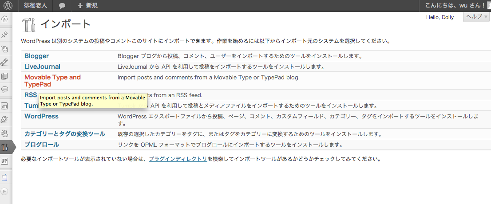Open the Pages icon in sidebar
This screenshot has width=491, height=204.
point(4,76)
